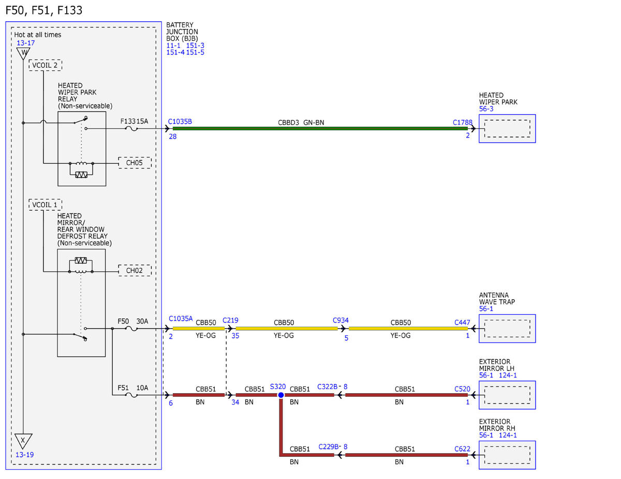Click connector C1035B label

180,122
